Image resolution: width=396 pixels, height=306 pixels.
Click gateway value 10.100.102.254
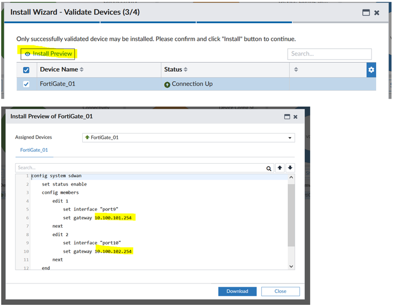113,252
